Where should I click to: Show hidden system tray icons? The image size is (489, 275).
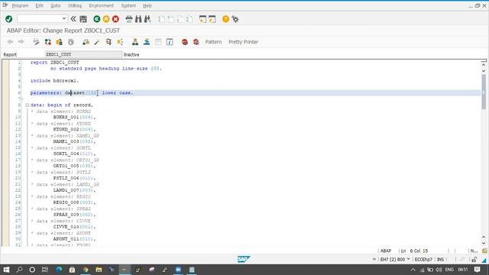click(x=413, y=270)
